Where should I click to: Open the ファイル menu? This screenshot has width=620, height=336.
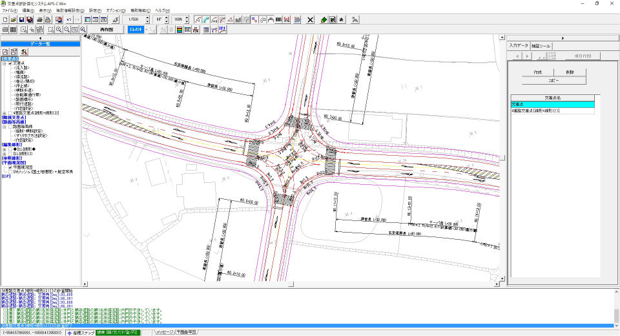point(10,11)
